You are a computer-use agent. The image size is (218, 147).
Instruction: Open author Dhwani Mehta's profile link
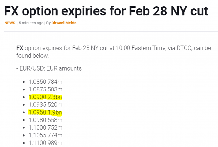[x=64, y=23]
